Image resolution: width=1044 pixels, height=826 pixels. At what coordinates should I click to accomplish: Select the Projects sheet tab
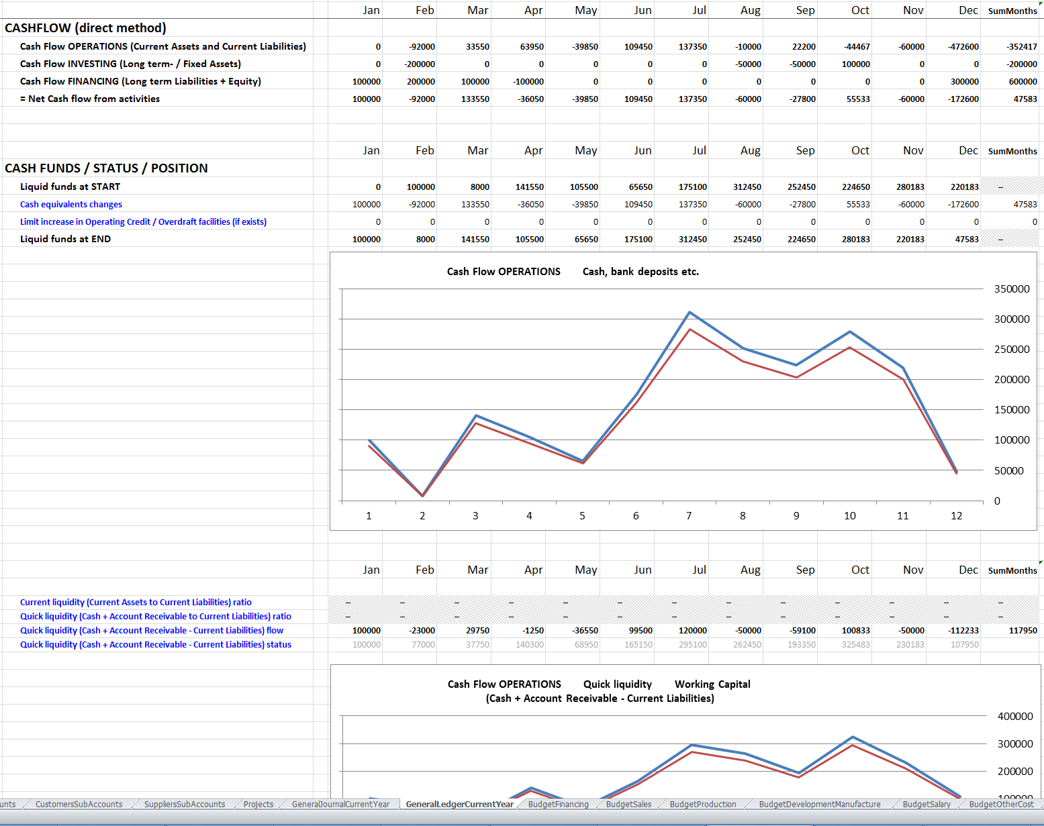click(x=258, y=804)
